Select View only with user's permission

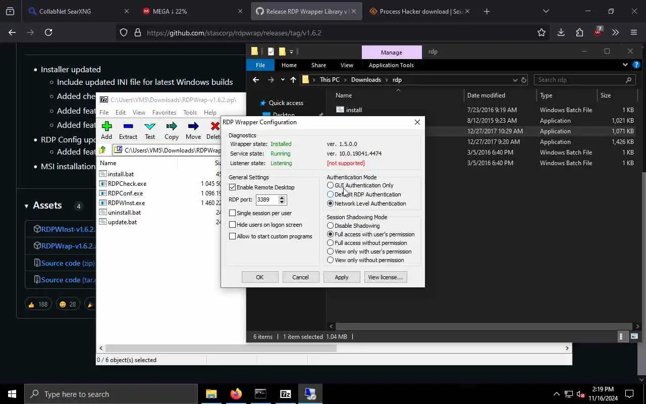[331, 251]
